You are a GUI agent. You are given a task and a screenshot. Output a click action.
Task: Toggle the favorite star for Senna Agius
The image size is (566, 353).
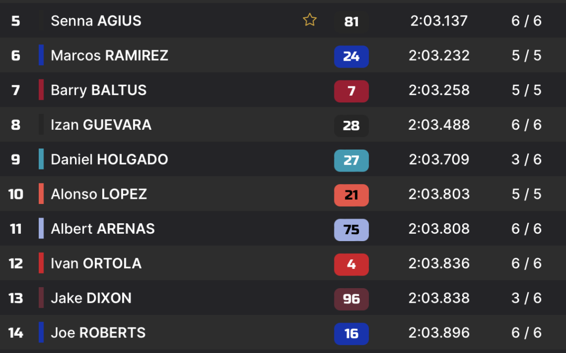click(310, 20)
